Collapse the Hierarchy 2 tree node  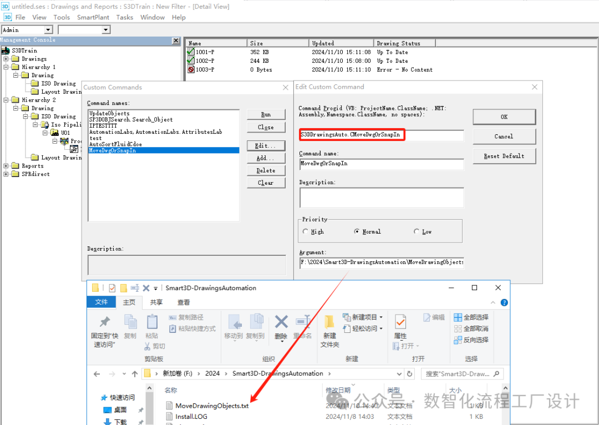coord(6,100)
